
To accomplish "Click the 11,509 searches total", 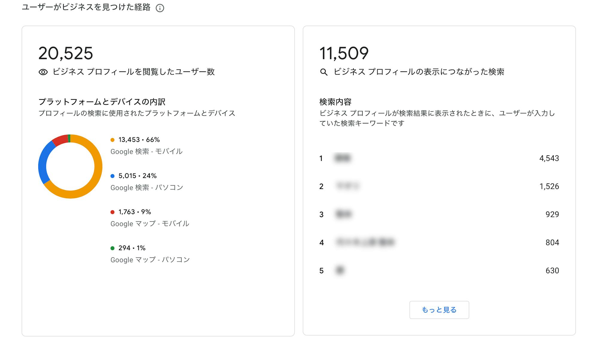I will pyautogui.click(x=344, y=53).
